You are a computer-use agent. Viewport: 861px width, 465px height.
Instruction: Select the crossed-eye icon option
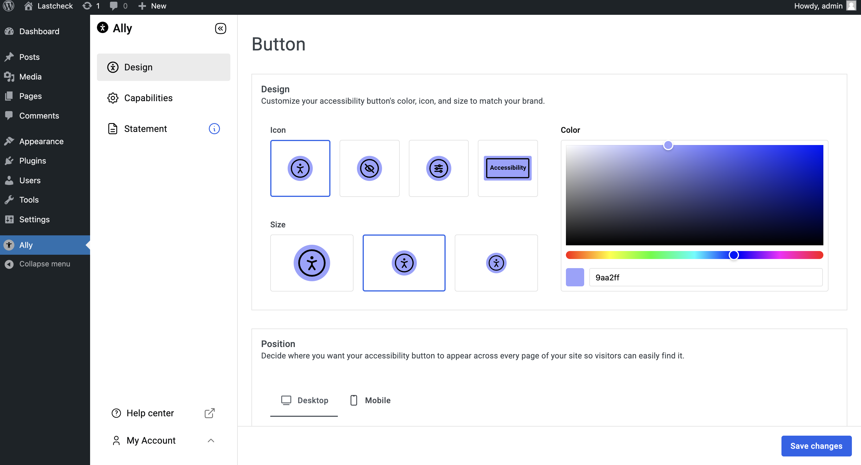point(369,168)
